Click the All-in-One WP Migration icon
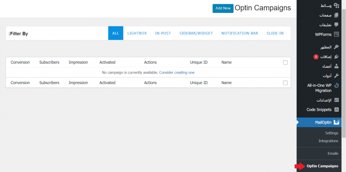Image resolution: width=346 pixels, height=172 pixels. point(336,85)
